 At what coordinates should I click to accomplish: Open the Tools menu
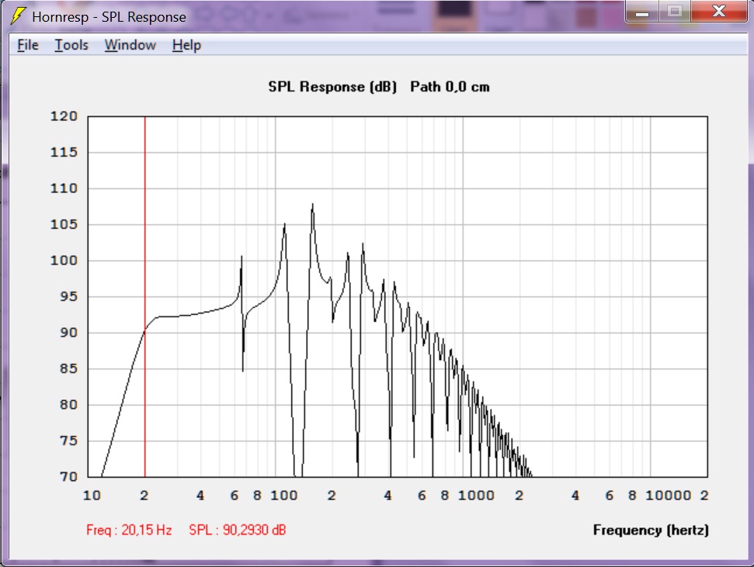pos(71,45)
